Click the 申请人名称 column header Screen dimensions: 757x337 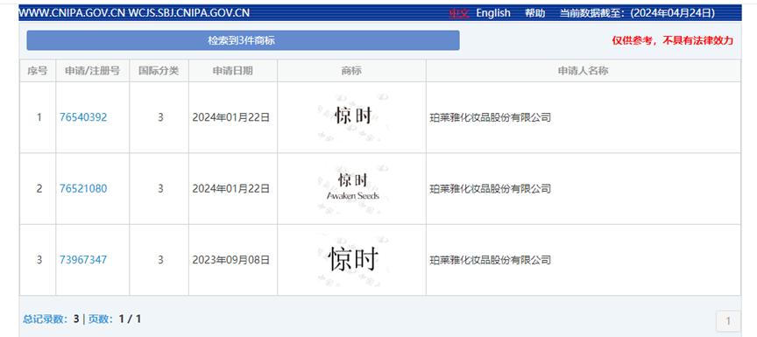(x=584, y=71)
